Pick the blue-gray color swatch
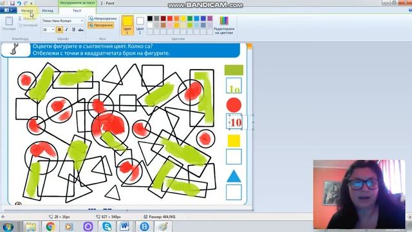The image size is (412, 232). click(203, 25)
